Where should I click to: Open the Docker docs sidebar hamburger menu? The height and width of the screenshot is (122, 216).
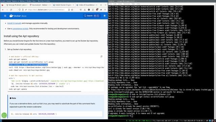(5, 16)
